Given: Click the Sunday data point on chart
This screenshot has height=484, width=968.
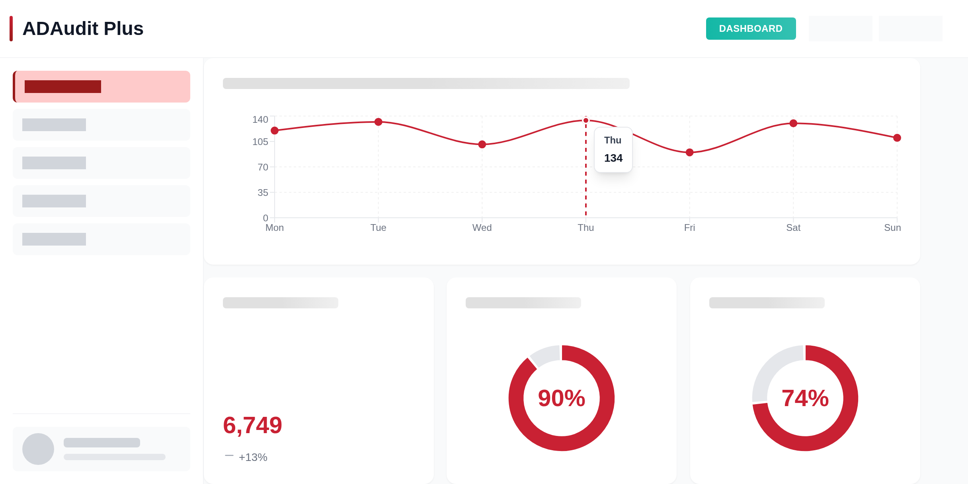Looking at the screenshot, I should pyautogui.click(x=897, y=138).
